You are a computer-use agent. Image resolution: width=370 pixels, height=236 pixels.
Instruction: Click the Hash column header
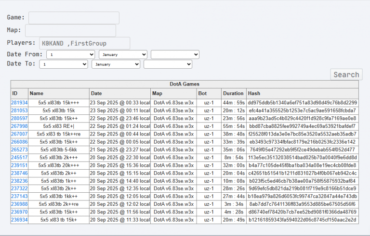tap(303, 94)
